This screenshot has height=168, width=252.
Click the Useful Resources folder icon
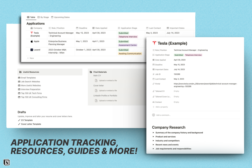point(20,72)
